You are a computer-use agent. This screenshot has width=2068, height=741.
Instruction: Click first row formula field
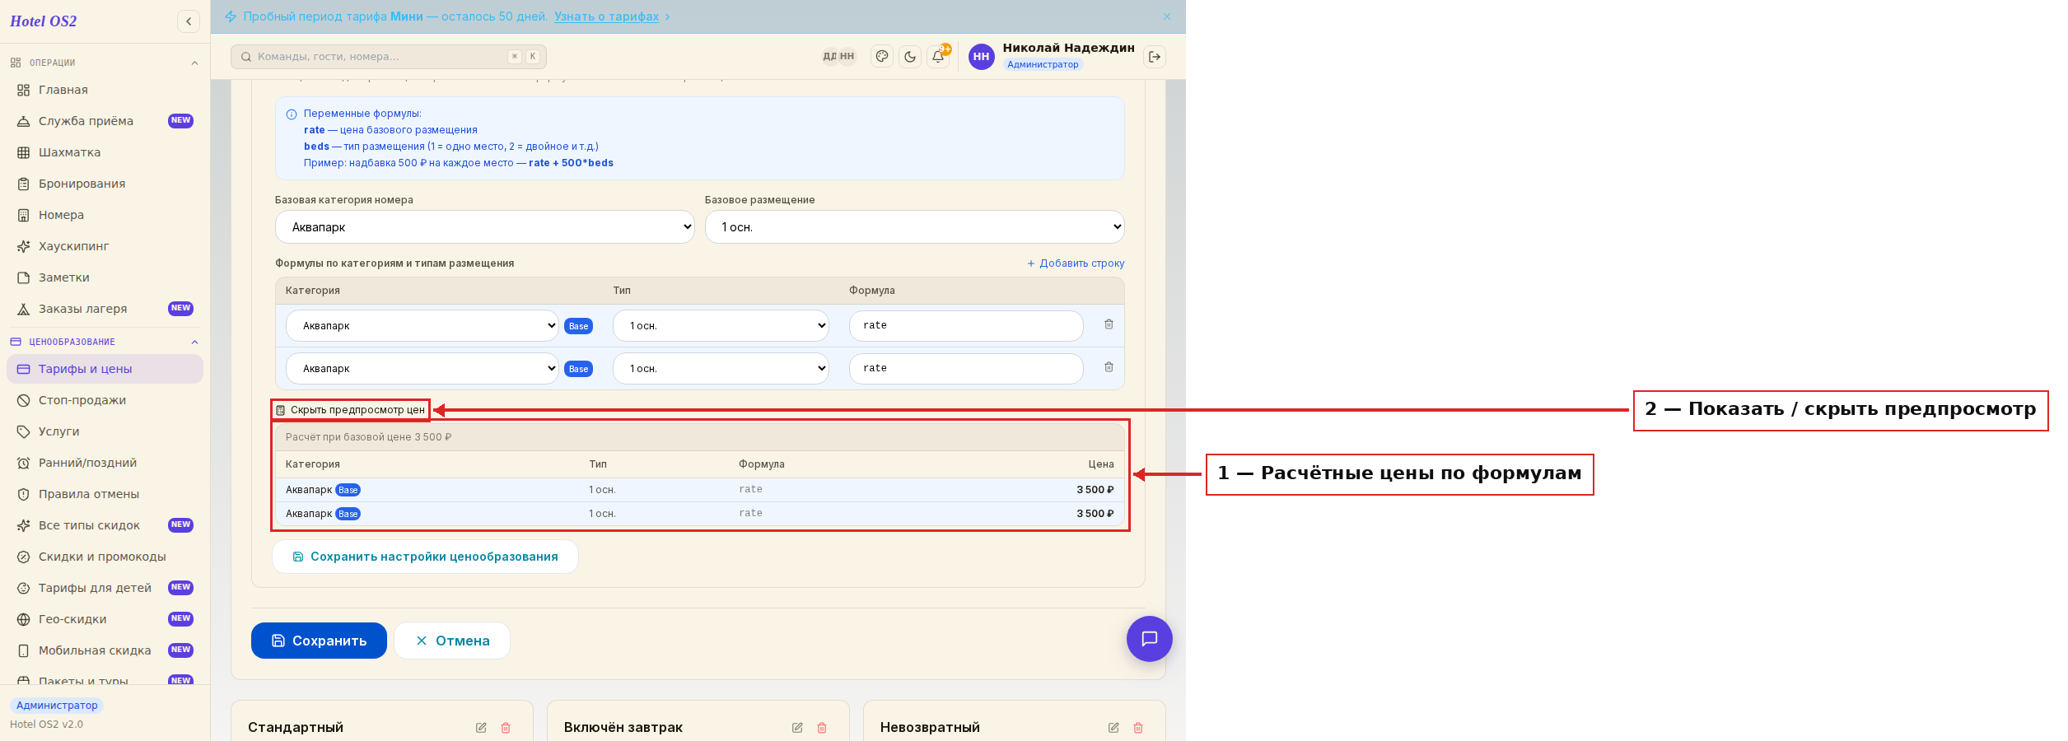point(966,326)
